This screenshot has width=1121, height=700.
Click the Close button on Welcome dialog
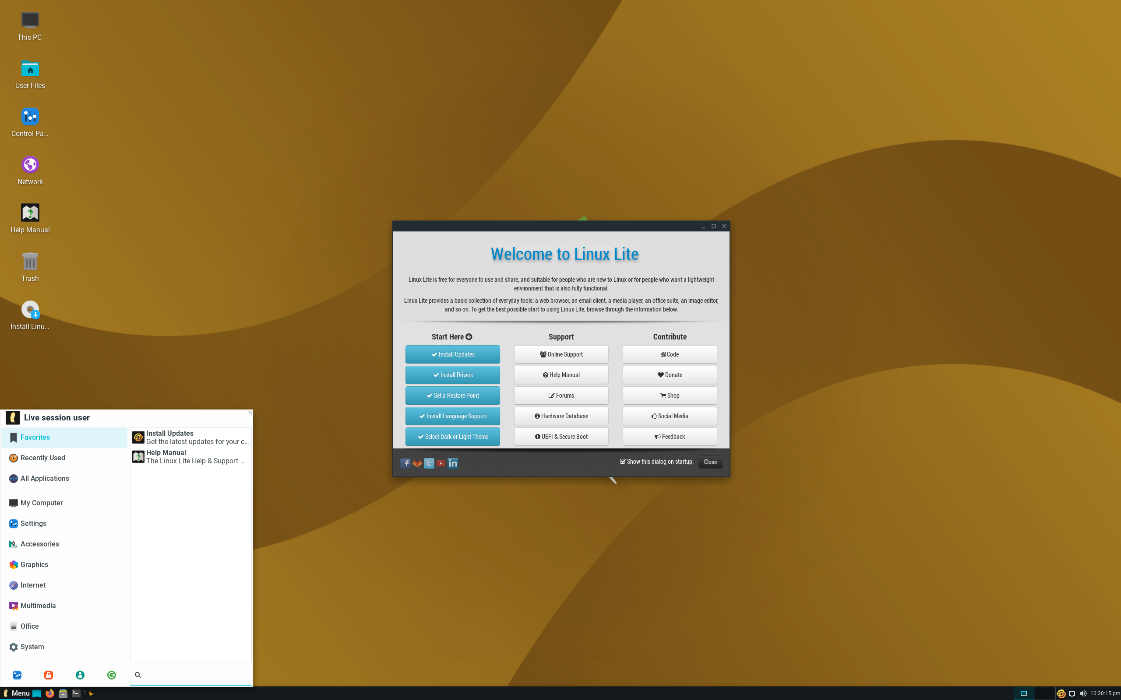[709, 461]
